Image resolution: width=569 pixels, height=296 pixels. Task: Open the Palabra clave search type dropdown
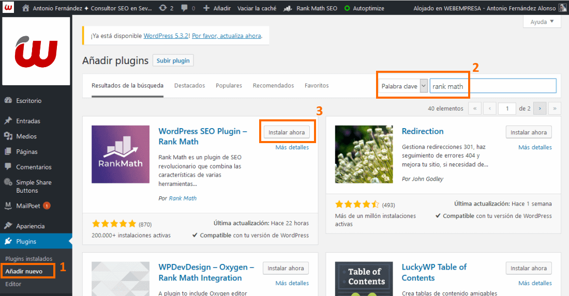tap(403, 86)
